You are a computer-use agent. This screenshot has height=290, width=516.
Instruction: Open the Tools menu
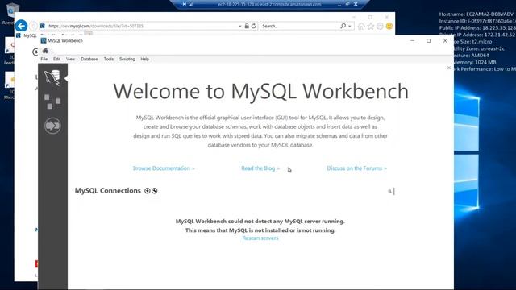click(109, 59)
